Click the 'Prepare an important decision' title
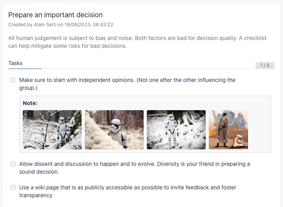 point(55,15)
